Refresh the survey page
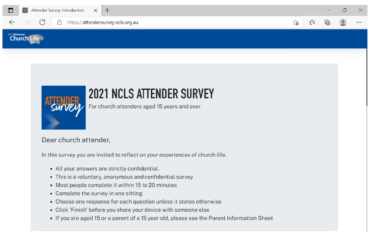The height and width of the screenshot is (236, 372). [x=42, y=22]
